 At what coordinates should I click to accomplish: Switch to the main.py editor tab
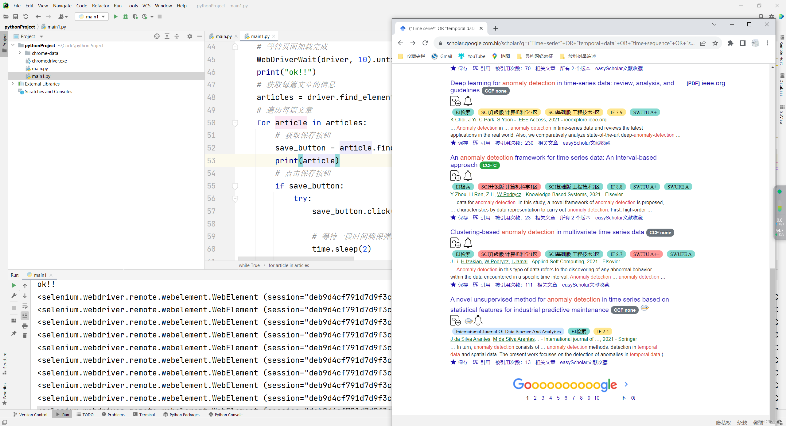(x=223, y=36)
